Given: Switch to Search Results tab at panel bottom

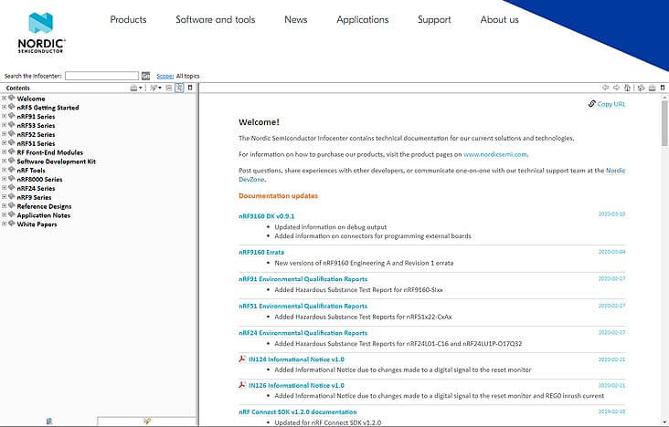Looking at the screenshot, I should [x=147, y=422].
